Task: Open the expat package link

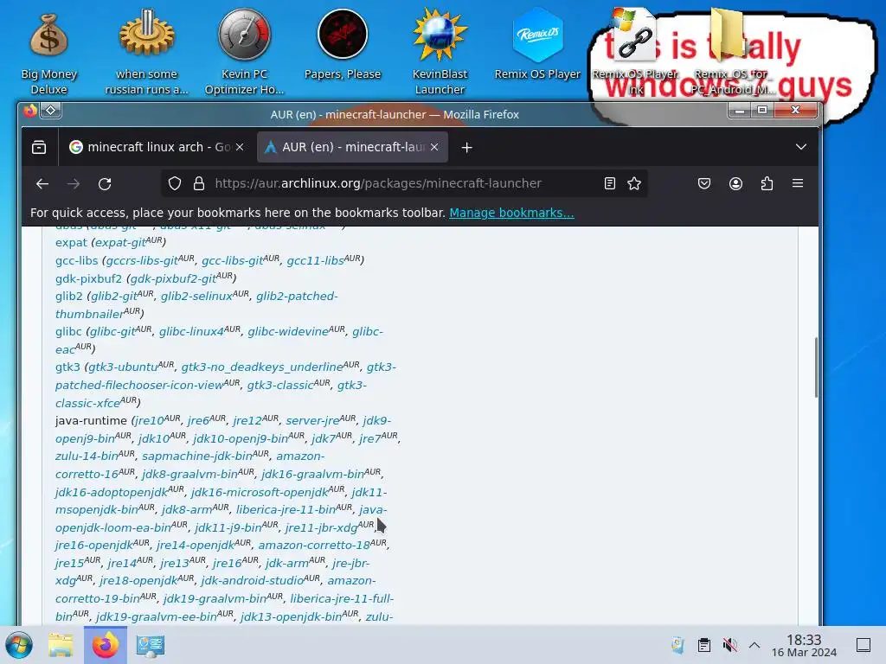Action: [71, 243]
